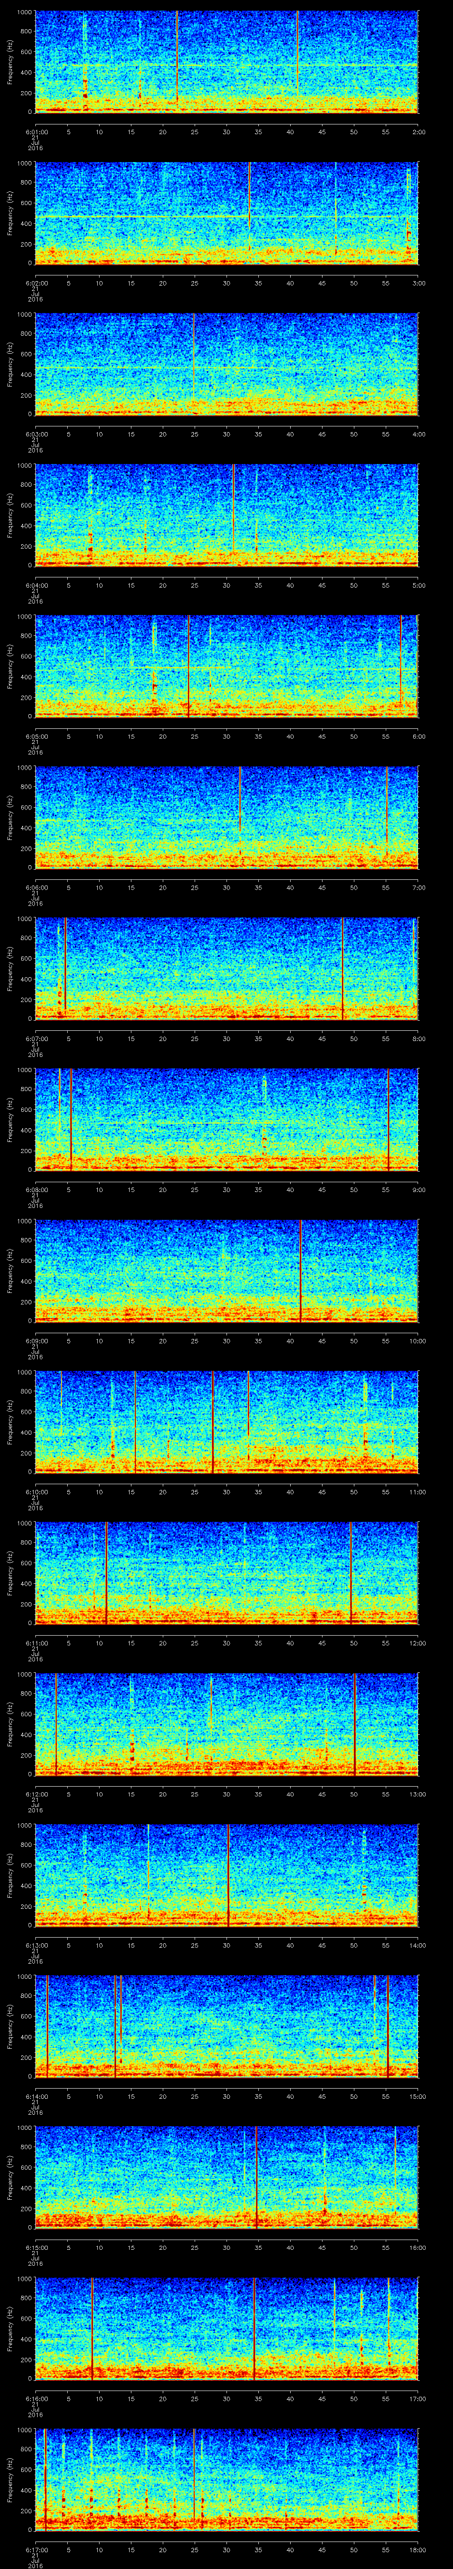Click the "4:00" end time label
Viewport: 453px width, 2569px height.
418,434
